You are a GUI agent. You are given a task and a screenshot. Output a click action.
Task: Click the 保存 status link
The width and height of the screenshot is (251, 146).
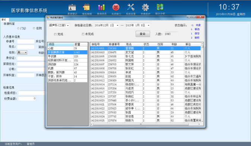pos(197,34)
